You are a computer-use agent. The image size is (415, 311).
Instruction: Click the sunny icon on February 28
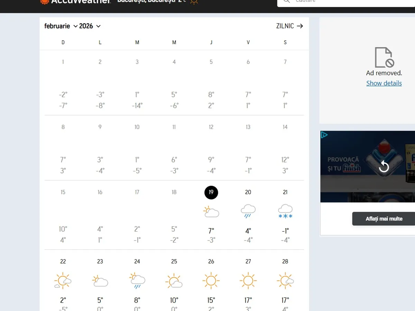[x=285, y=281]
